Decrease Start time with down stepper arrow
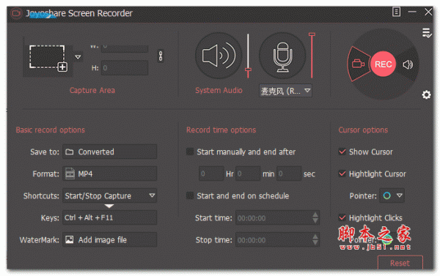Screen dimensions: 440x276 (315, 221)
